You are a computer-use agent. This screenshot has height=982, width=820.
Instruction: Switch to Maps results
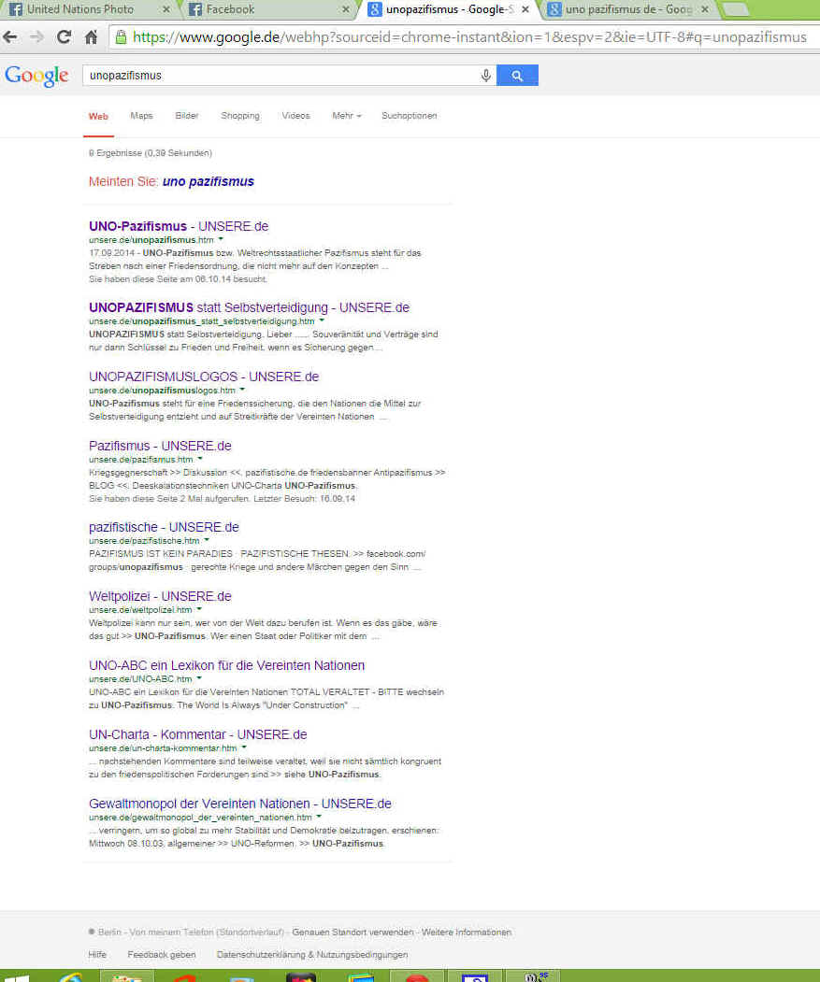click(142, 116)
